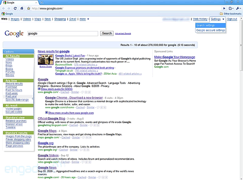The image size is (243, 180).
Task: Open news thumbnail from Boston Globe
Action: pyautogui.click(x=46, y=60)
